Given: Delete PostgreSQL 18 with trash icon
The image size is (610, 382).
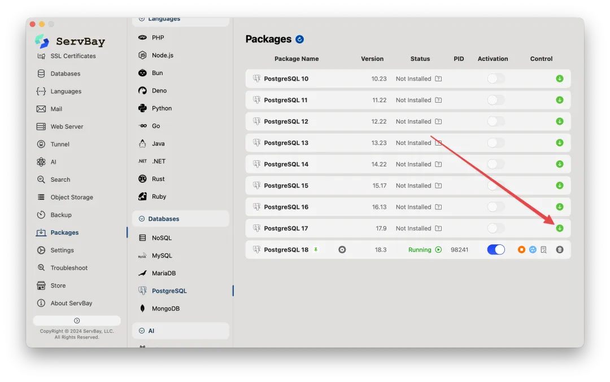Looking at the screenshot, I should pos(559,249).
